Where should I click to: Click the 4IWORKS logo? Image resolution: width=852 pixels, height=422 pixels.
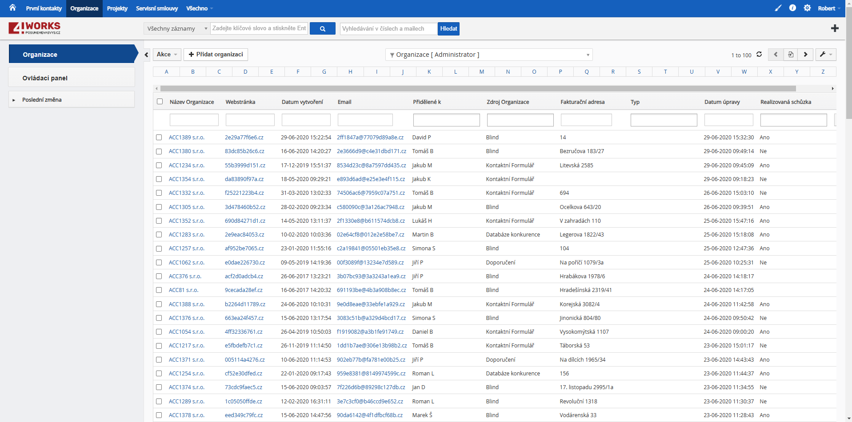[34, 28]
